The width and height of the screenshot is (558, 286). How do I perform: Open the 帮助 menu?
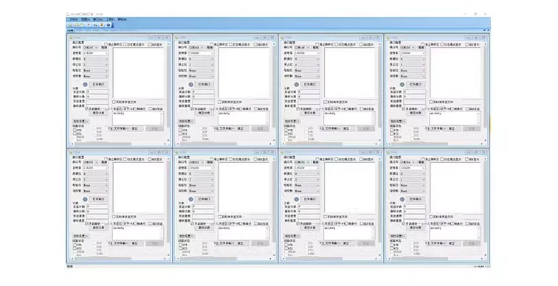[122, 20]
